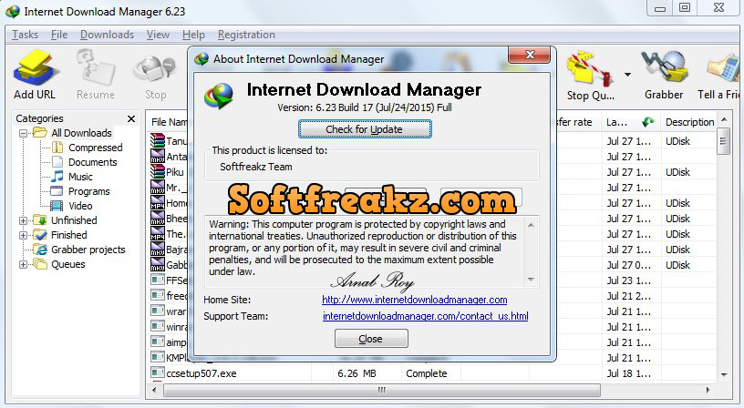Click the Anta file's MKV icon
This screenshot has height=408, width=744.
click(x=157, y=156)
